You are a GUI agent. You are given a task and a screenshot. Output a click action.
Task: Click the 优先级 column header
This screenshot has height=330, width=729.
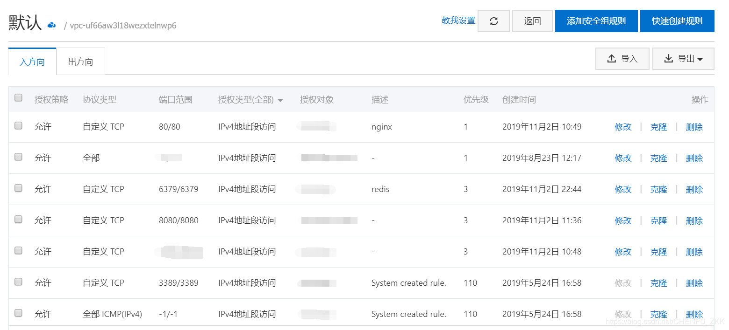point(476,100)
